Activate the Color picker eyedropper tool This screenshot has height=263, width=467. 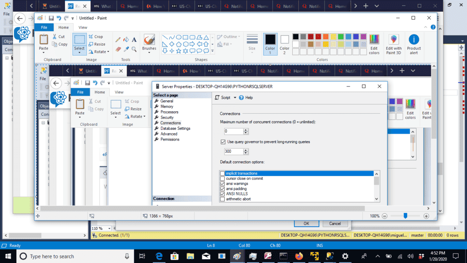click(x=126, y=49)
